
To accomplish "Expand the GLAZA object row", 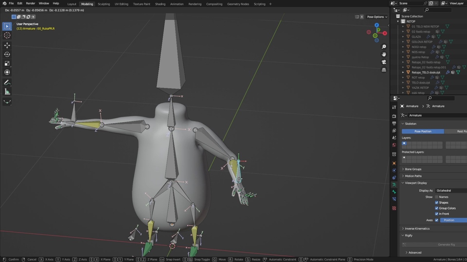I will pyautogui.click(x=403, y=36).
